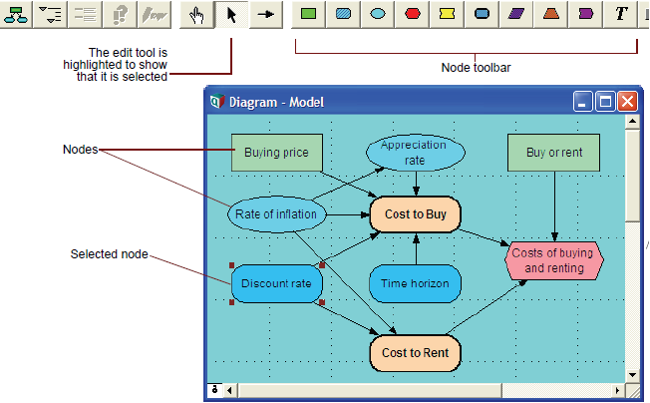The width and height of the screenshot is (650, 403).
Task: Click the vertical scrollbar up arrow
Action: pyautogui.click(x=632, y=122)
